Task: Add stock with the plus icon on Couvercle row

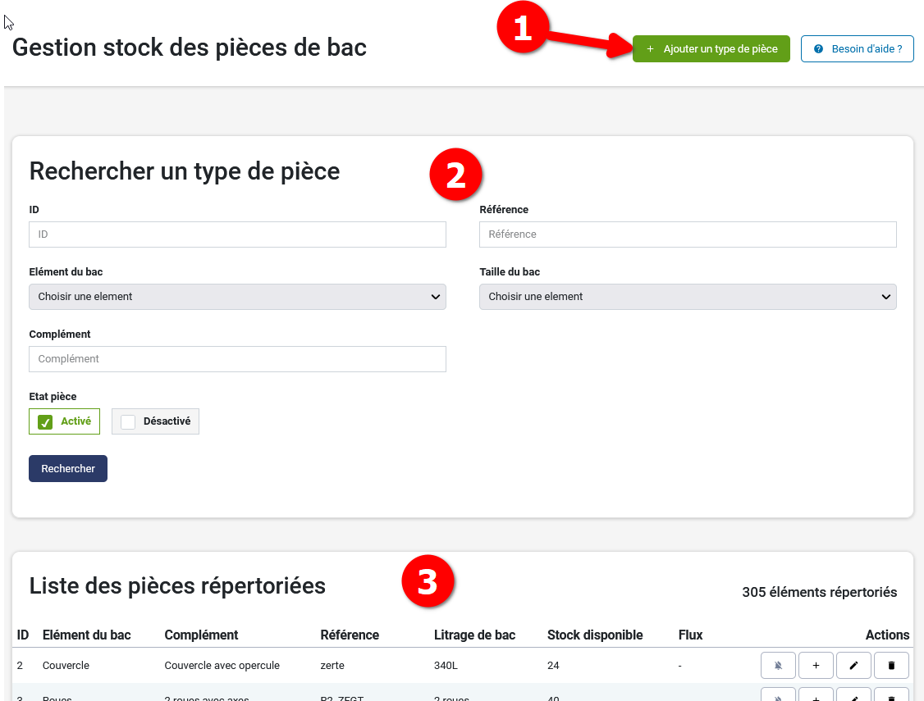Action: point(816,665)
